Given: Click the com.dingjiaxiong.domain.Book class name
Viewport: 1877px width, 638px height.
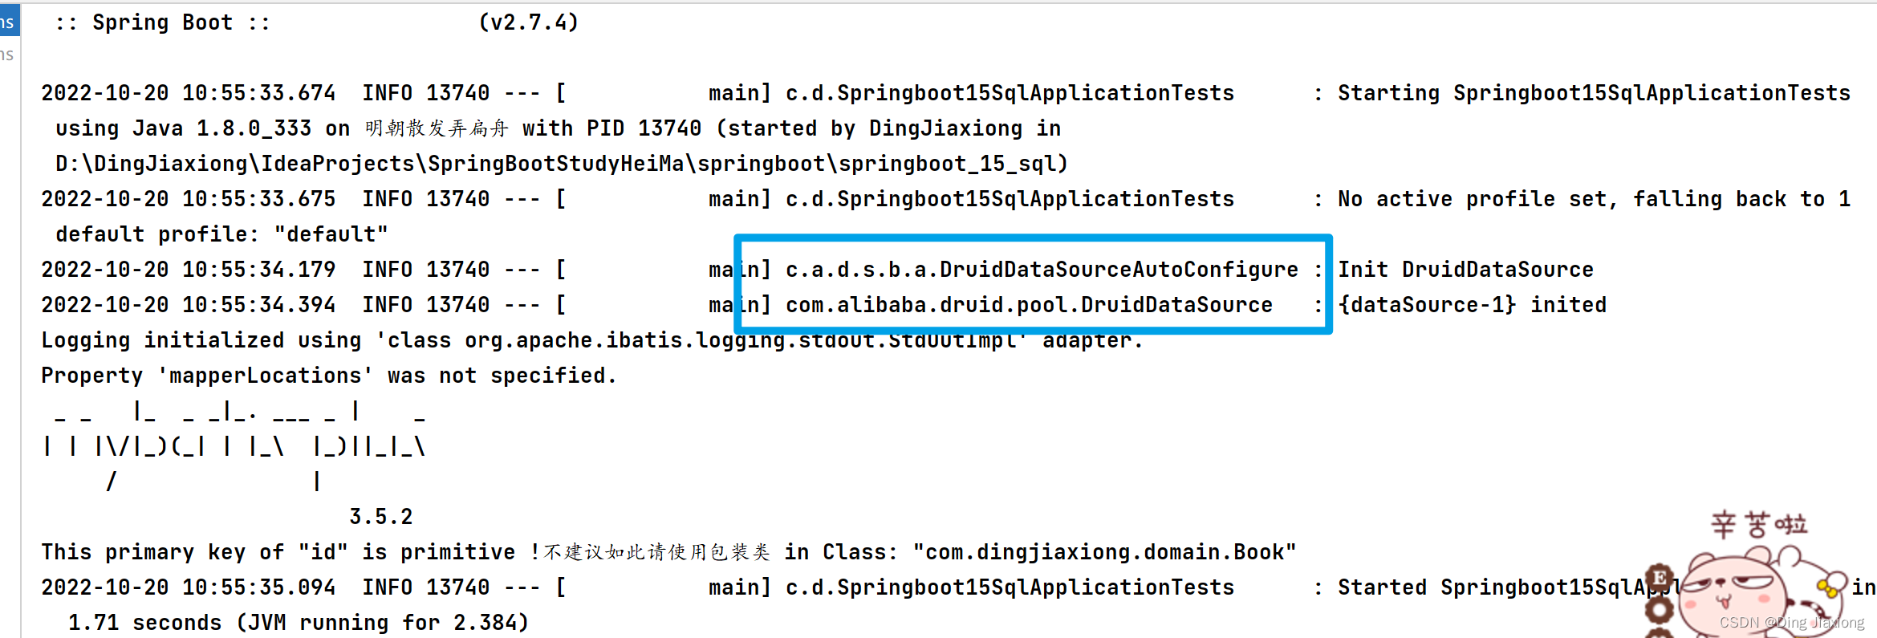Looking at the screenshot, I should pyautogui.click(x=1104, y=552).
